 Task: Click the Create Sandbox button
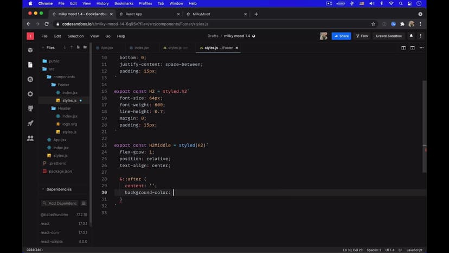(389, 36)
